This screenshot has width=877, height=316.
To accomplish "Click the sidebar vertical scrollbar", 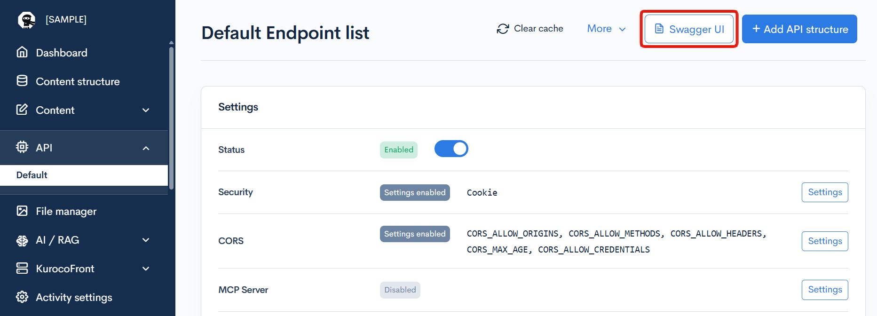I will pos(172,118).
